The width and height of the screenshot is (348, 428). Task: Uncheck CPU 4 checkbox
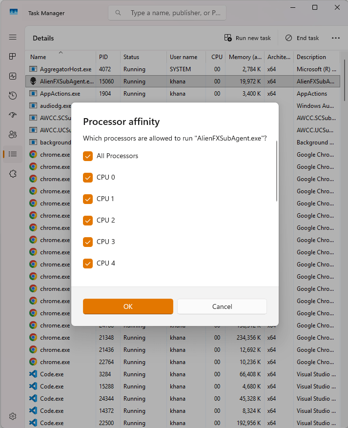pyautogui.click(x=88, y=264)
